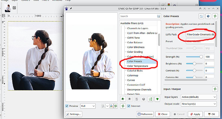This screenshot has width=222, height=119.
Task: Open the Input layers dropdown
Action: point(199,97)
